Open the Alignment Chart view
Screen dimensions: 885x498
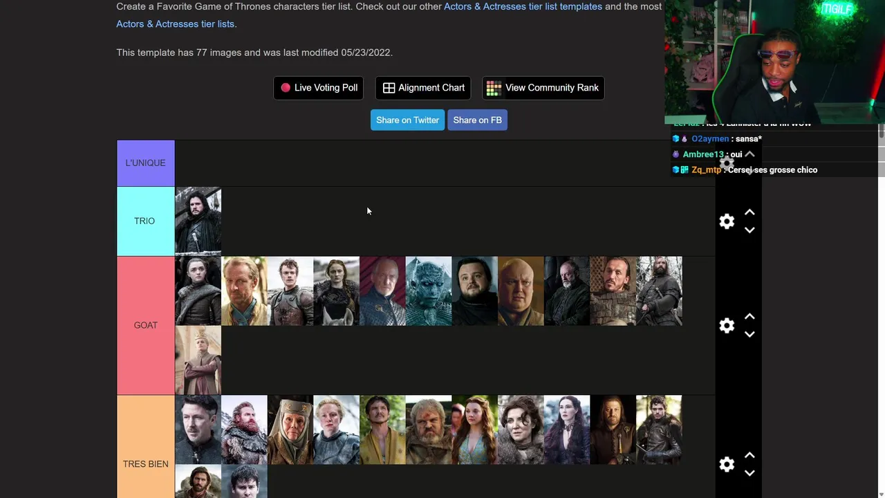tap(423, 88)
